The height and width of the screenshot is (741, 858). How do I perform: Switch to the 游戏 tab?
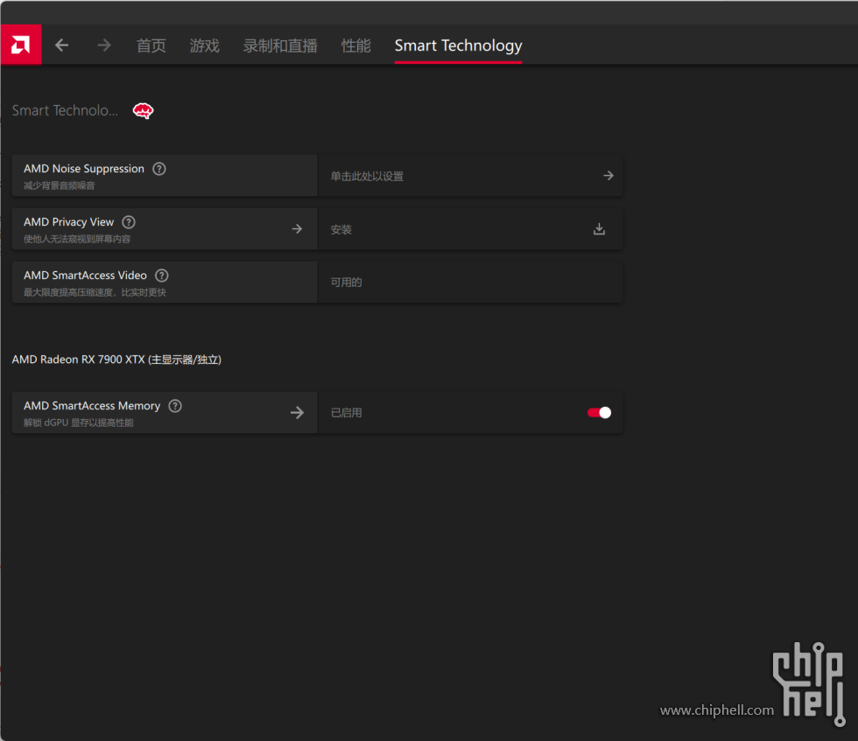click(204, 45)
